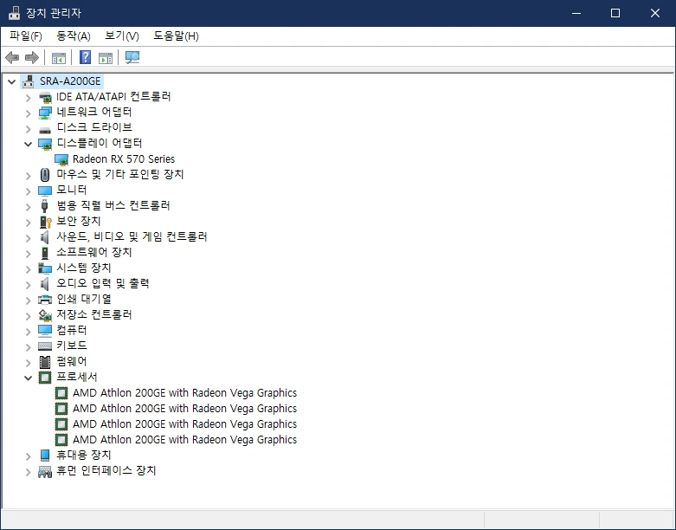Select the Radeon RX 570 Series entry
This screenshot has width=676, height=530.
point(124,159)
